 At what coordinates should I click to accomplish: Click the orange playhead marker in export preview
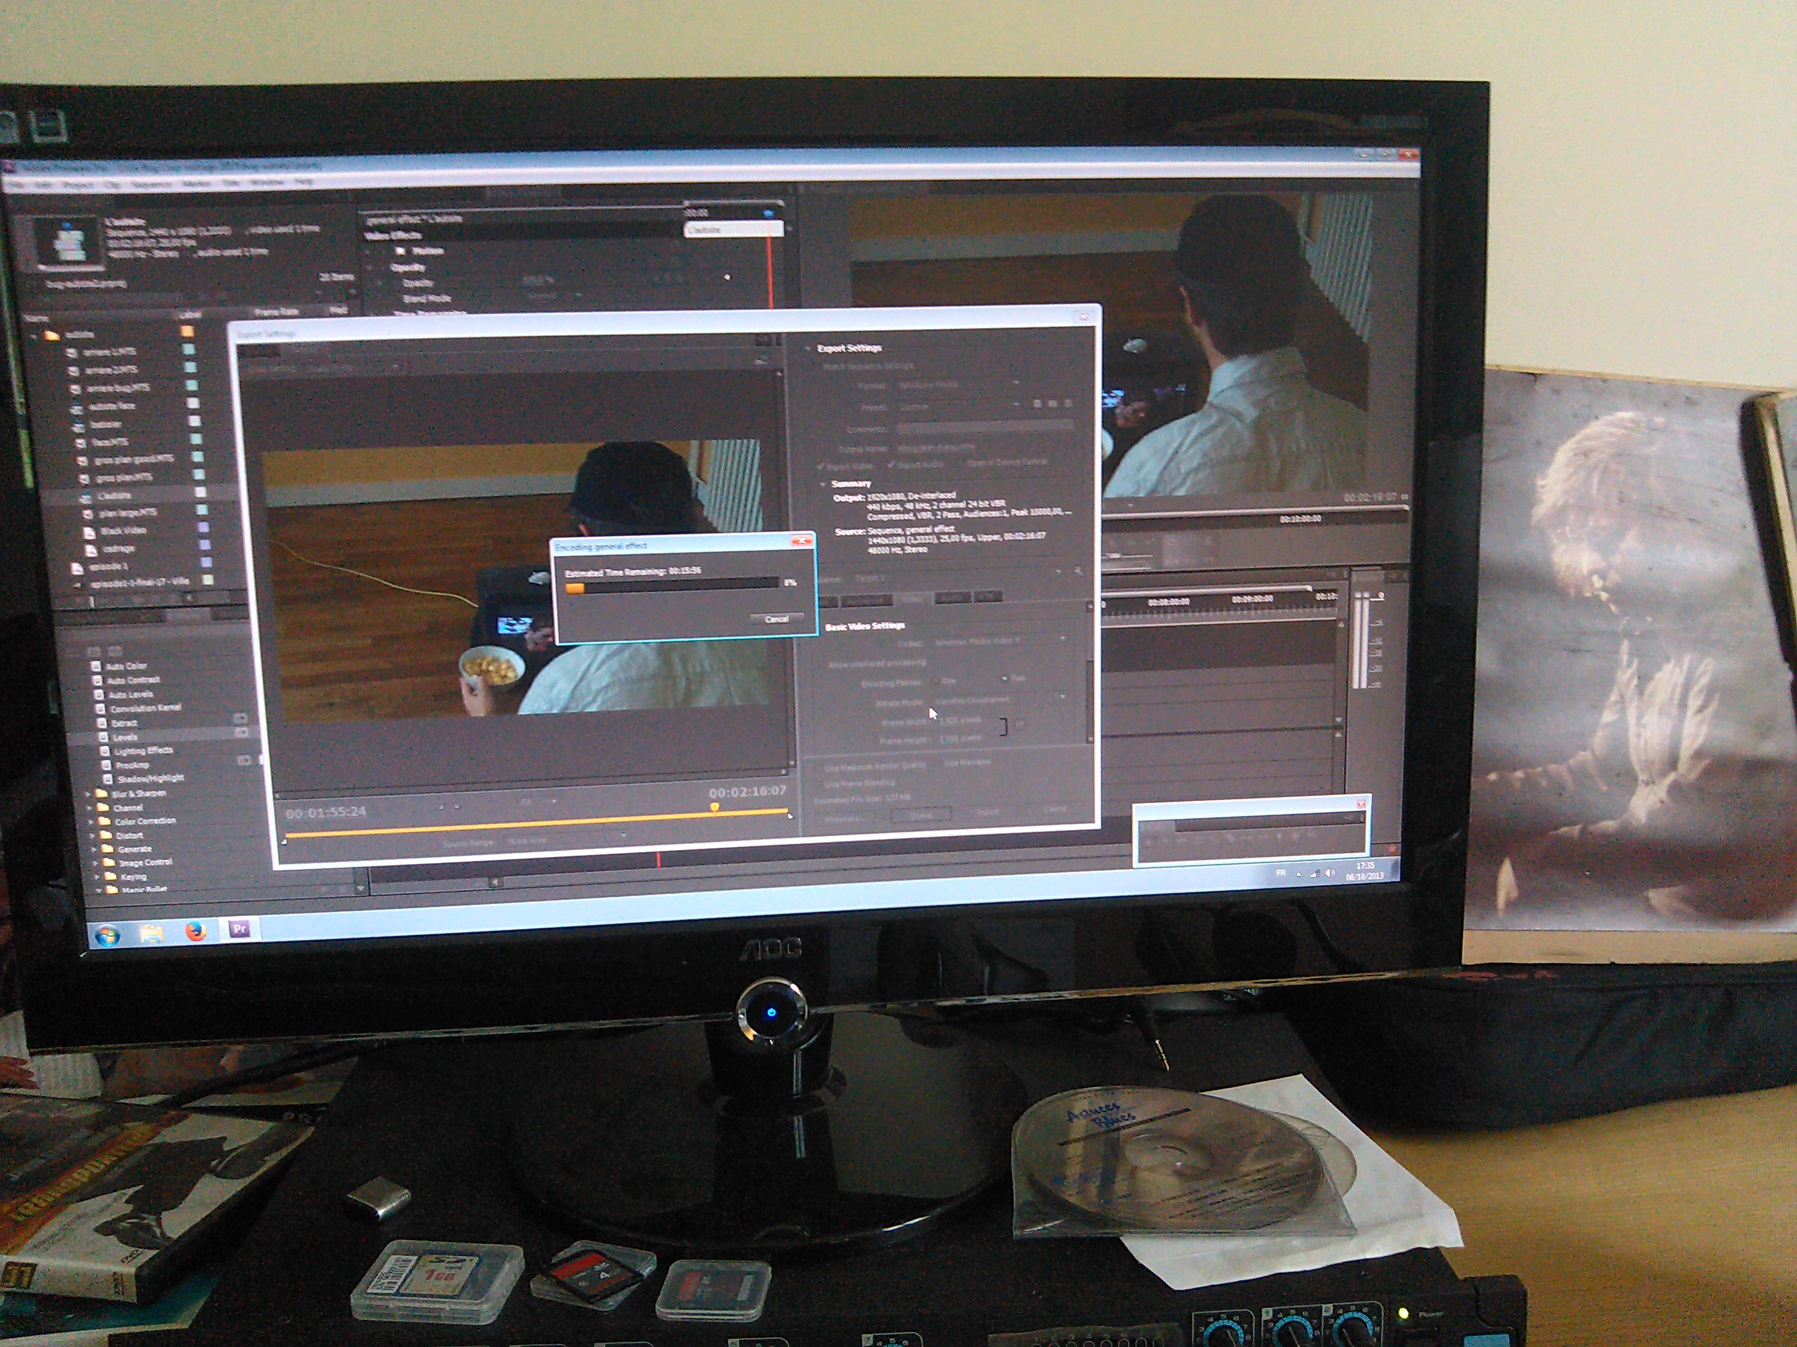tap(714, 807)
